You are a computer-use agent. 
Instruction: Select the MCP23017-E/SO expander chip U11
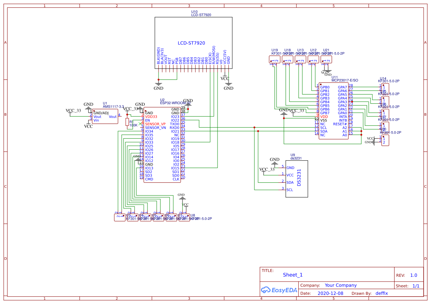pyautogui.click(x=334, y=110)
